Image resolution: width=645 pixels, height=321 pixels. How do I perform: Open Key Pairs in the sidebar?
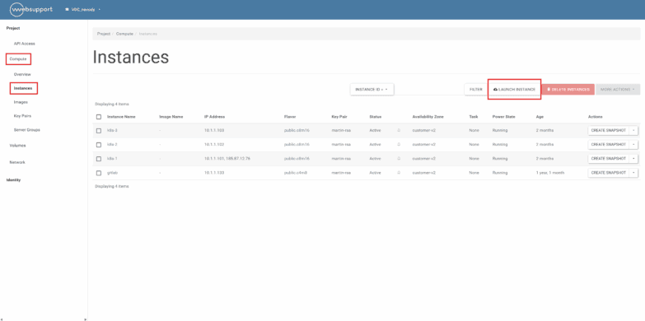(x=22, y=116)
